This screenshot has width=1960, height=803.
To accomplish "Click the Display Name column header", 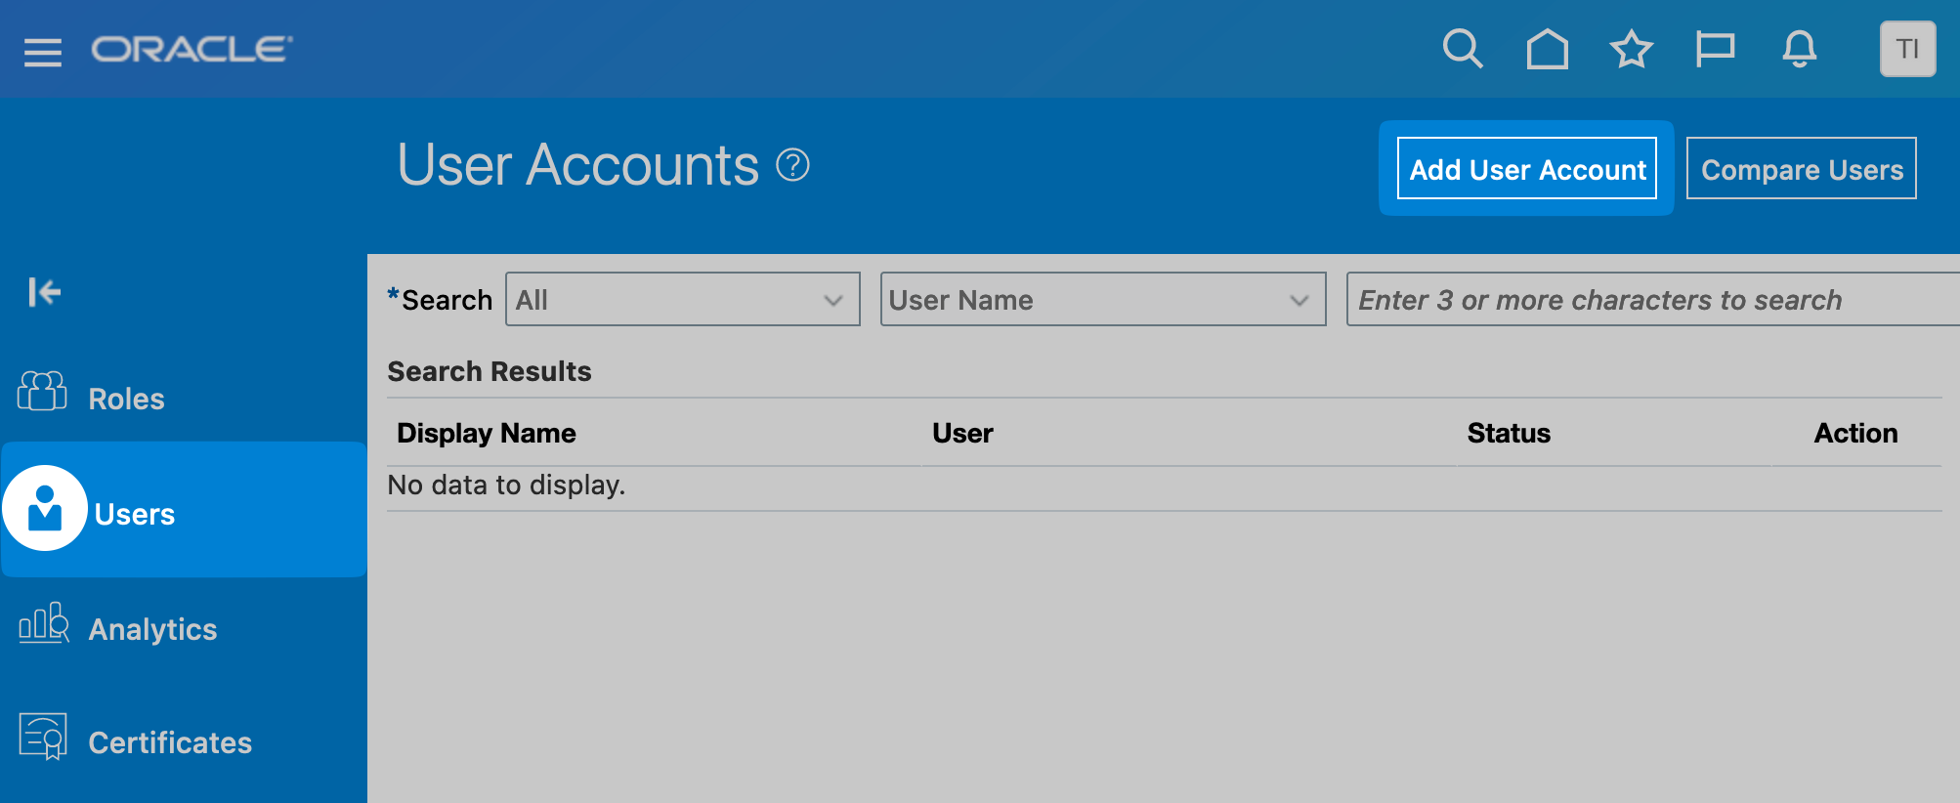I will click(487, 433).
